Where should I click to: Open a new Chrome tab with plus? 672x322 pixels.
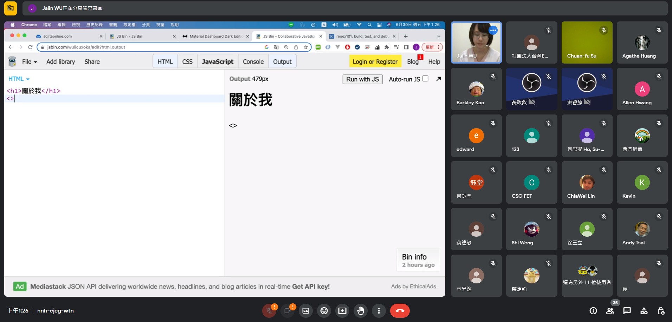point(406,36)
